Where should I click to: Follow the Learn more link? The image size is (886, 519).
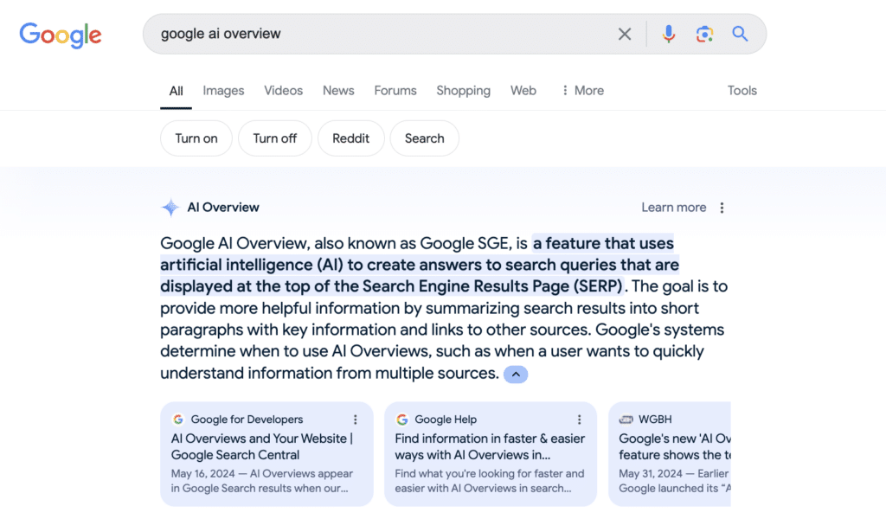(673, 208)
